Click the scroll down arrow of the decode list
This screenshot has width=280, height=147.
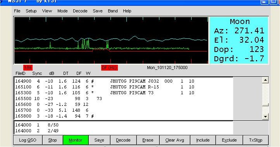[x=265, y=117]
